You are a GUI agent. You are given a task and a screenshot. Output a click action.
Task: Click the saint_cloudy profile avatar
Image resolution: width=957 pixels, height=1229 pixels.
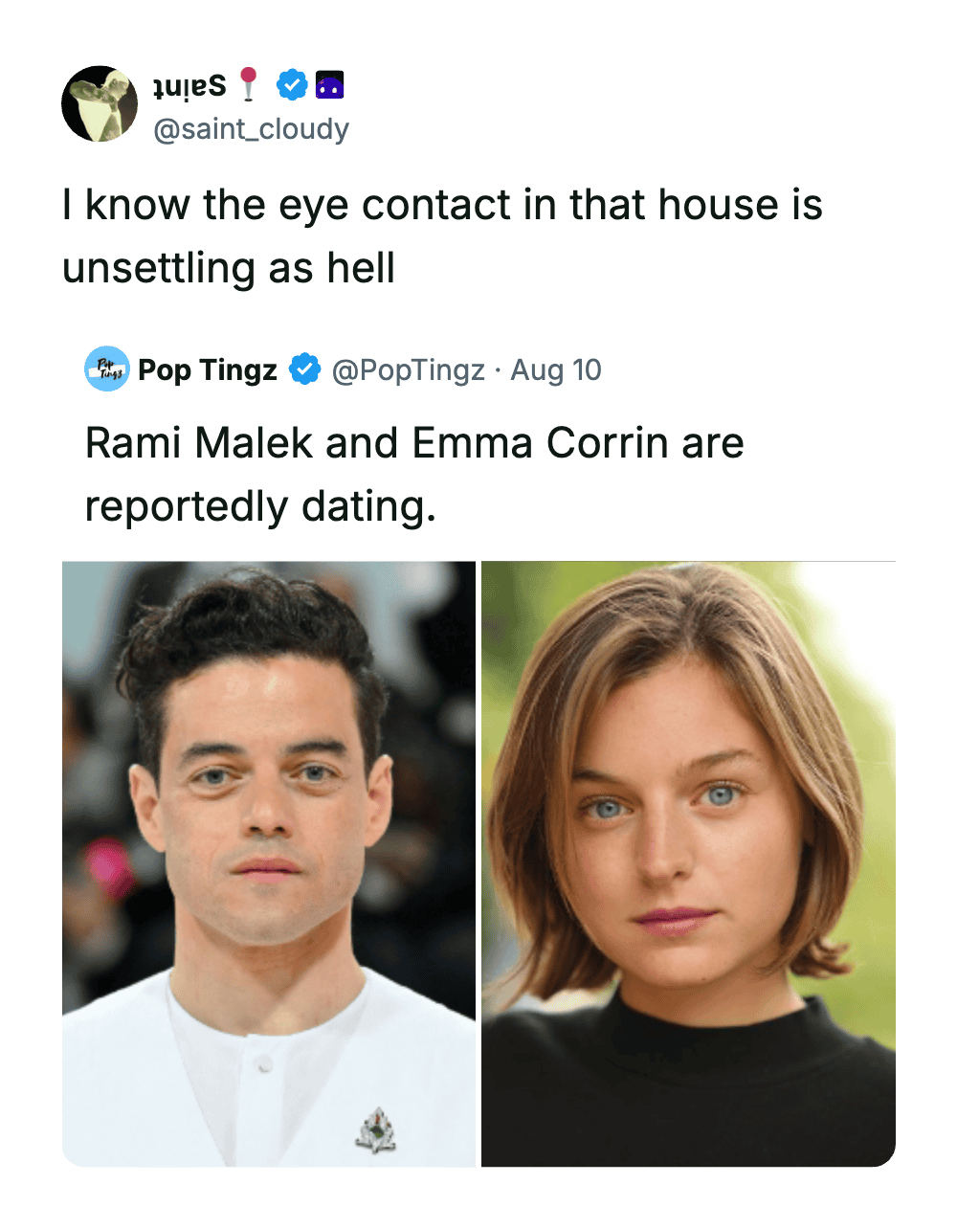100,103
